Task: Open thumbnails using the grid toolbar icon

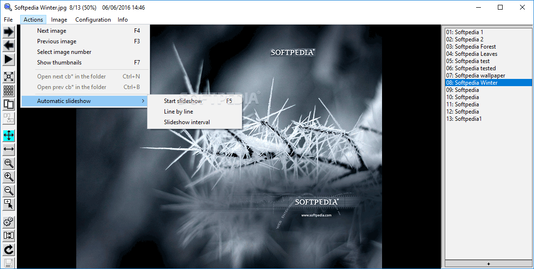Action: (x=9, y=90)
